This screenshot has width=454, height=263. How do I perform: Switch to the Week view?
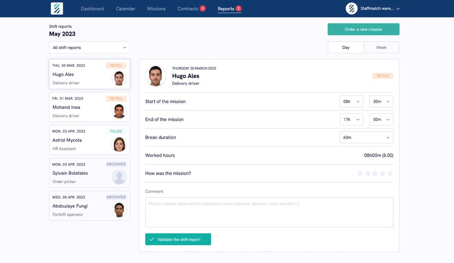click(381, 47)
